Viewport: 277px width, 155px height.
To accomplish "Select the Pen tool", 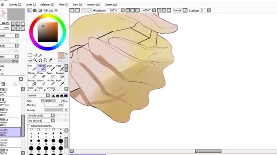I will point(32,68).
